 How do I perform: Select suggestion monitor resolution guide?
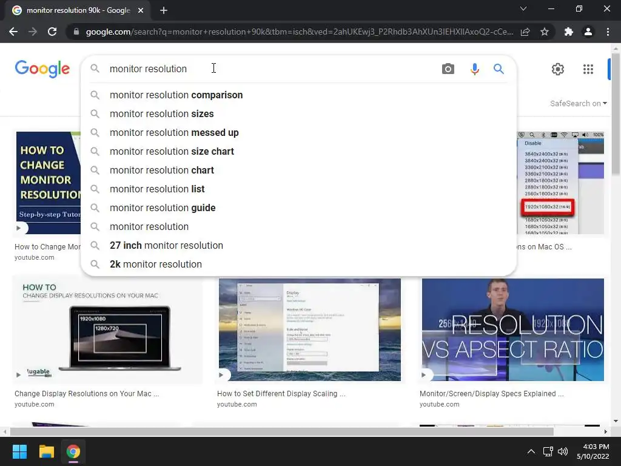tap(298, 208)
